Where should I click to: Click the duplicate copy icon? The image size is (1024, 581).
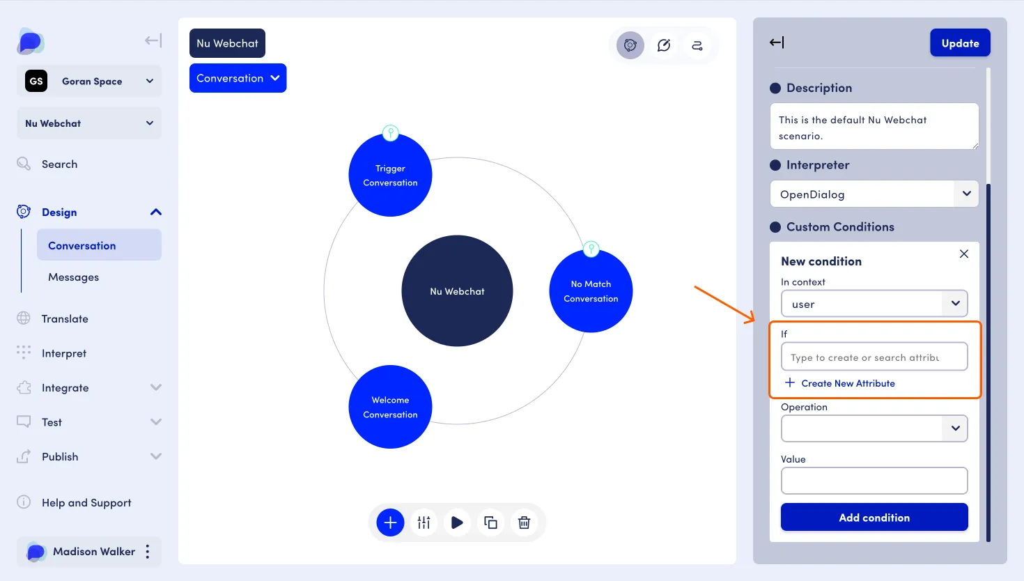pyautogui.click(x=490, y=522)
